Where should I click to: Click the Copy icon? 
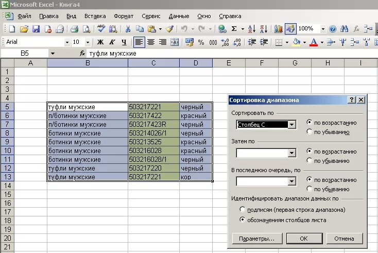(140, 29)
